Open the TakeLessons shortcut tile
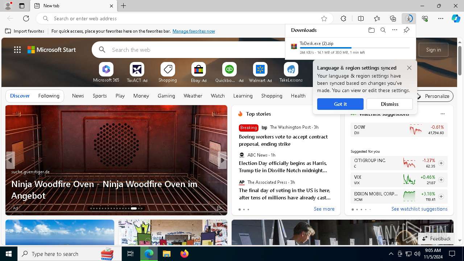 [x=291, y=72]
